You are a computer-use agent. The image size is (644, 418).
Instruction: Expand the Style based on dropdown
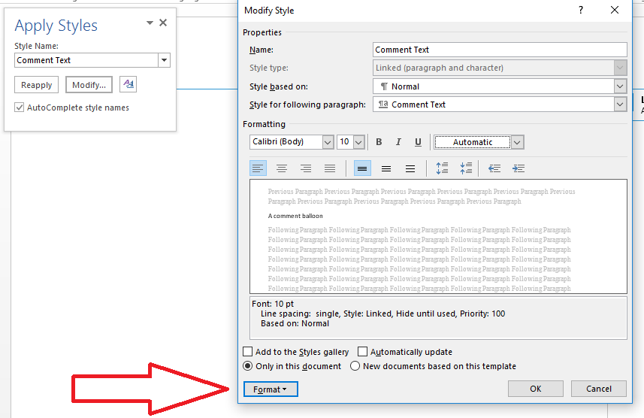pos(620,86)
